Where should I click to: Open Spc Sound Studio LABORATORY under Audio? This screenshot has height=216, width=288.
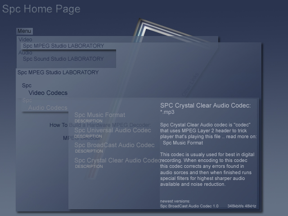[63, 59]
